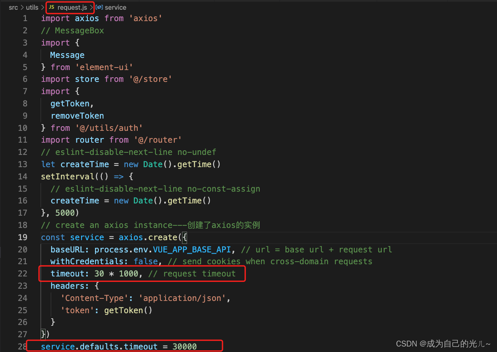Select the service breadcrumb symbol
The width and height of the screenshot is (497, 352).
(x=115, y=7)
